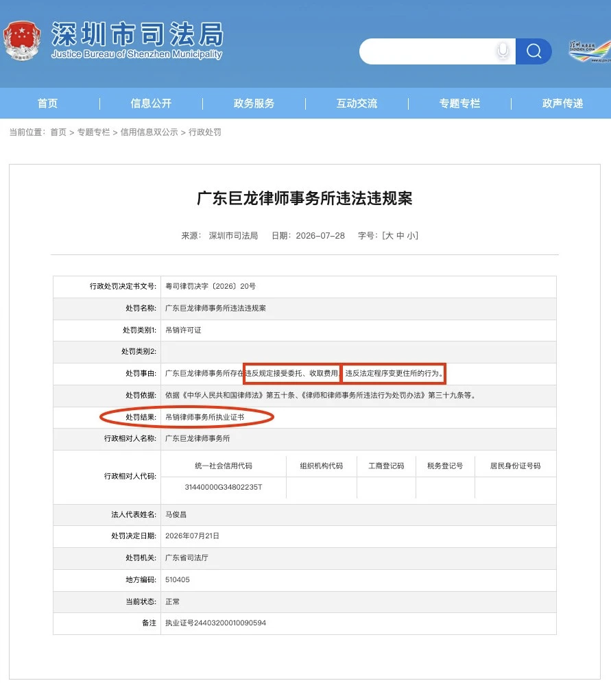Go to 专题专栏 in the breadcrumb
611x683 pixels.
point(94,132)
